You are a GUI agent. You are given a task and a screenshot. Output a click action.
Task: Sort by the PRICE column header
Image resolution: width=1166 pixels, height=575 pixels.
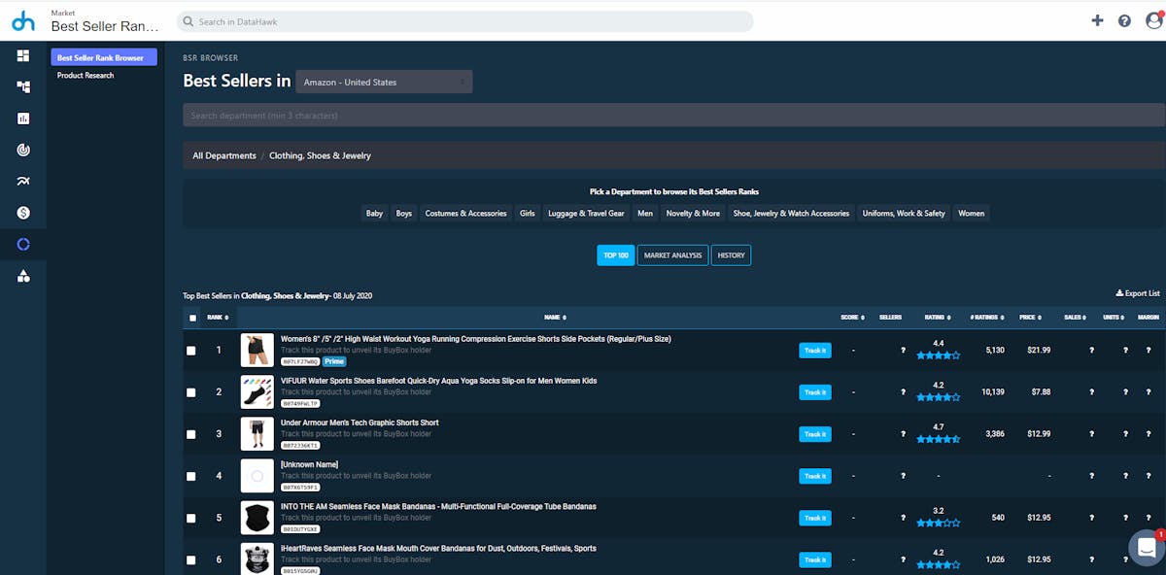[x=1032, y=318]
